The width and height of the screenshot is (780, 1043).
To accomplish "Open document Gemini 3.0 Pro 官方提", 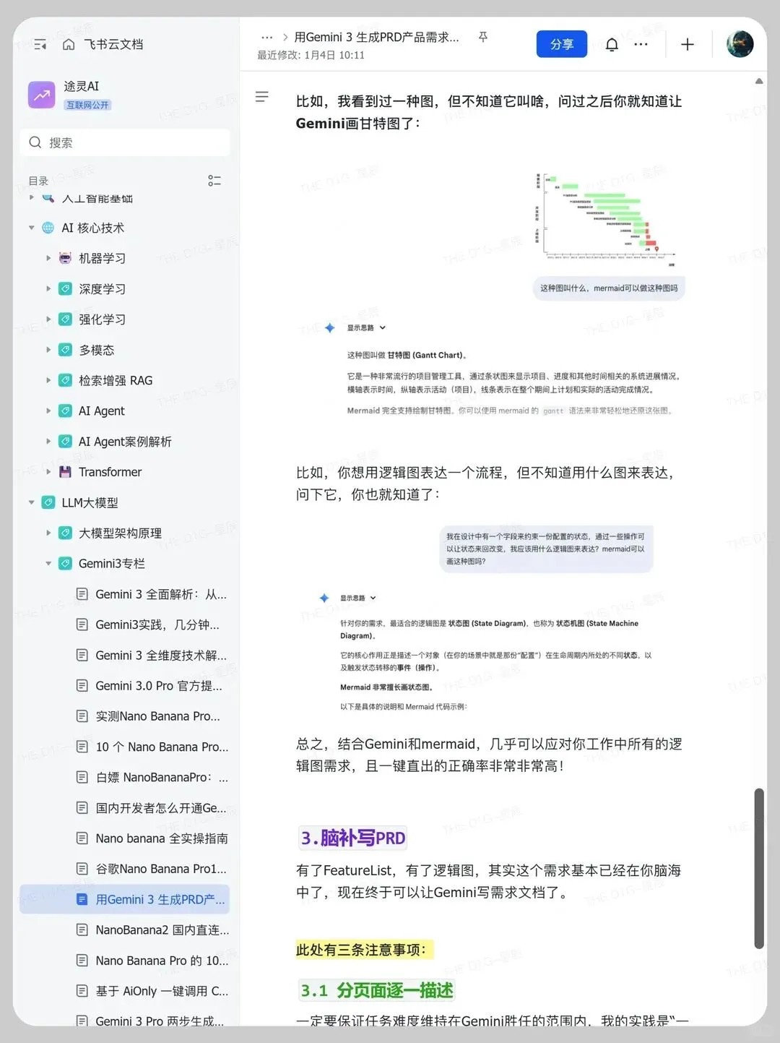I will coord(159,685).
